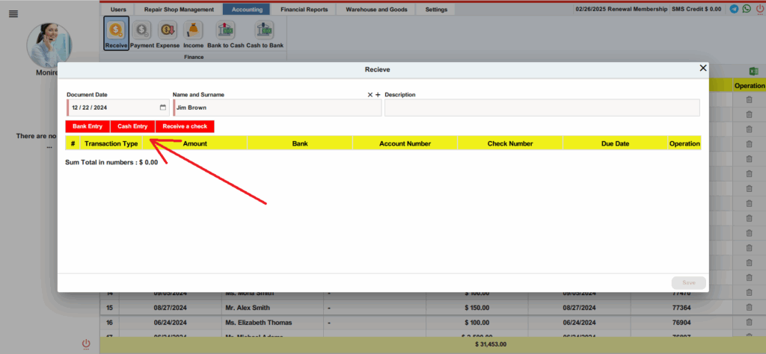Click the Save button in the dialog
Image resolution: width=766 pixels, height=354 pixels.
pos(689,283)
